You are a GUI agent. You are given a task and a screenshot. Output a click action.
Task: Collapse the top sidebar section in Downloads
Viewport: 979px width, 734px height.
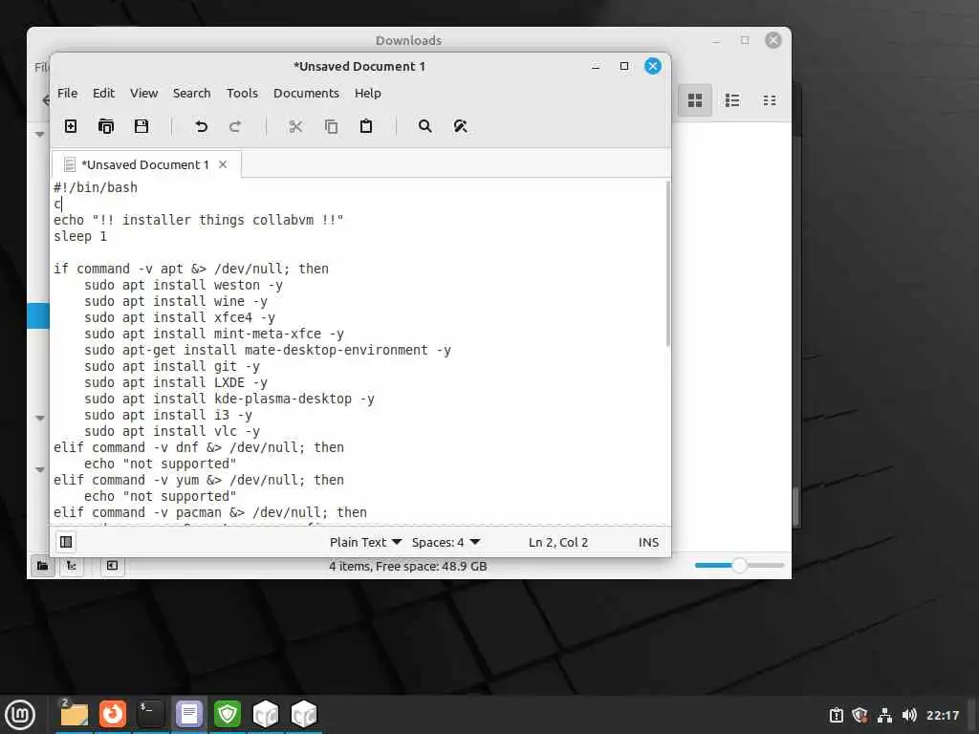coord(39,134)
